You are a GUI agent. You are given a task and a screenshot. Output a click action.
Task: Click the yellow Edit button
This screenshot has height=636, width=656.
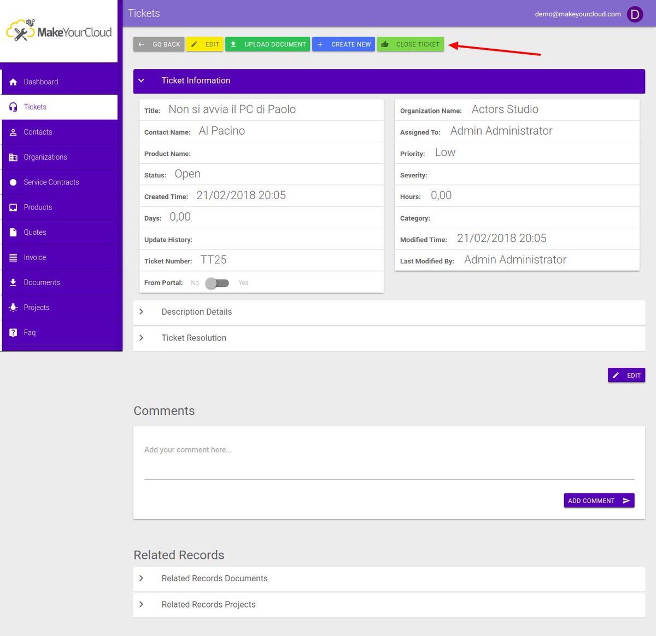(204, 44)
